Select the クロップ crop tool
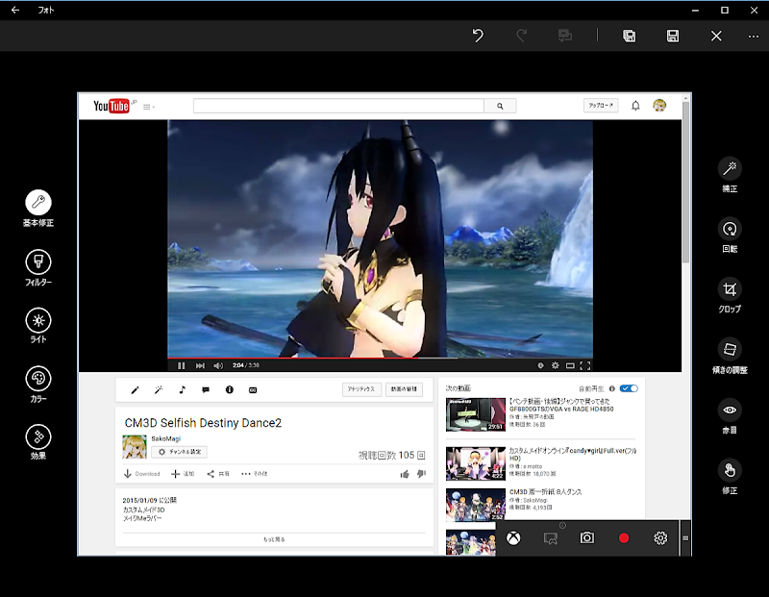The image size is (769, 597). (730, 289)
